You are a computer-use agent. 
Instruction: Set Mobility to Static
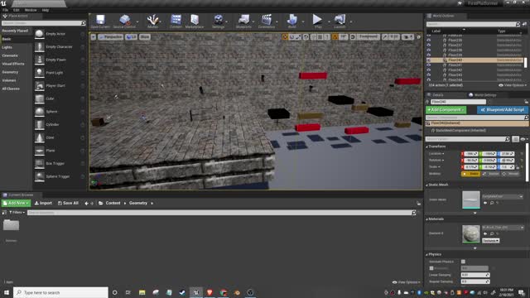point(470,174)
